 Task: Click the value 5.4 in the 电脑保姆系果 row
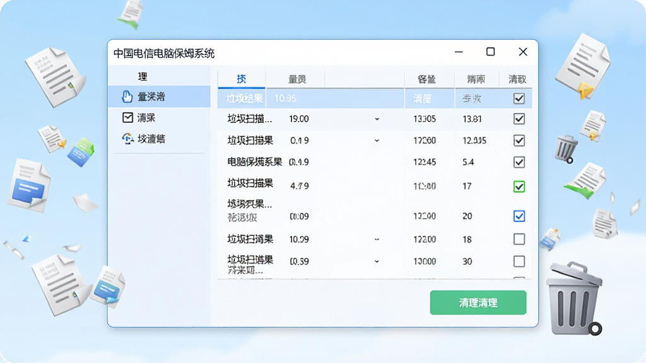[x=468, y=162]
